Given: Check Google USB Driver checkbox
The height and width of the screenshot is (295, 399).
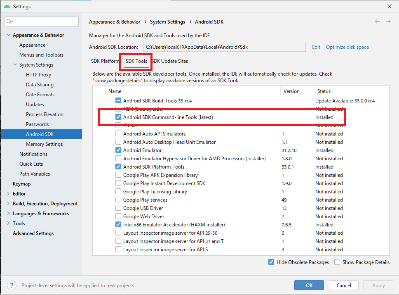Looking at the screenshot, I should pos(118,208).
